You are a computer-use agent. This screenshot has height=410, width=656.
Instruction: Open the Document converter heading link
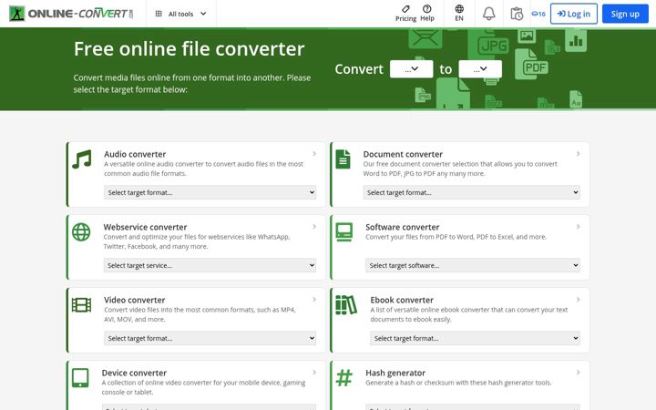403,154
